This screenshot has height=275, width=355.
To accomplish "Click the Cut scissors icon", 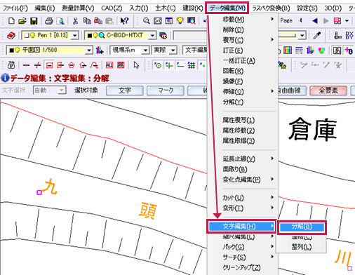I will click(x=75, y=21).
